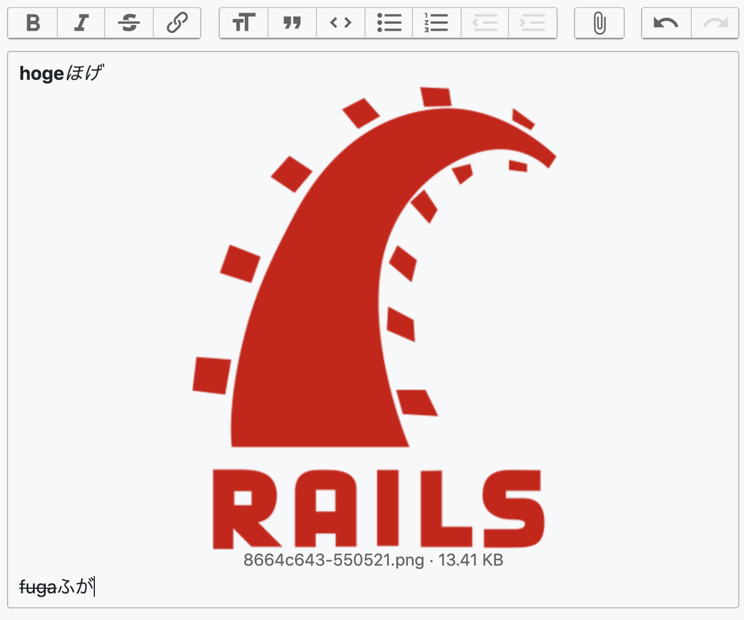744x620 pixels.
Task: Toggle italic formatting
Action: 81,23
